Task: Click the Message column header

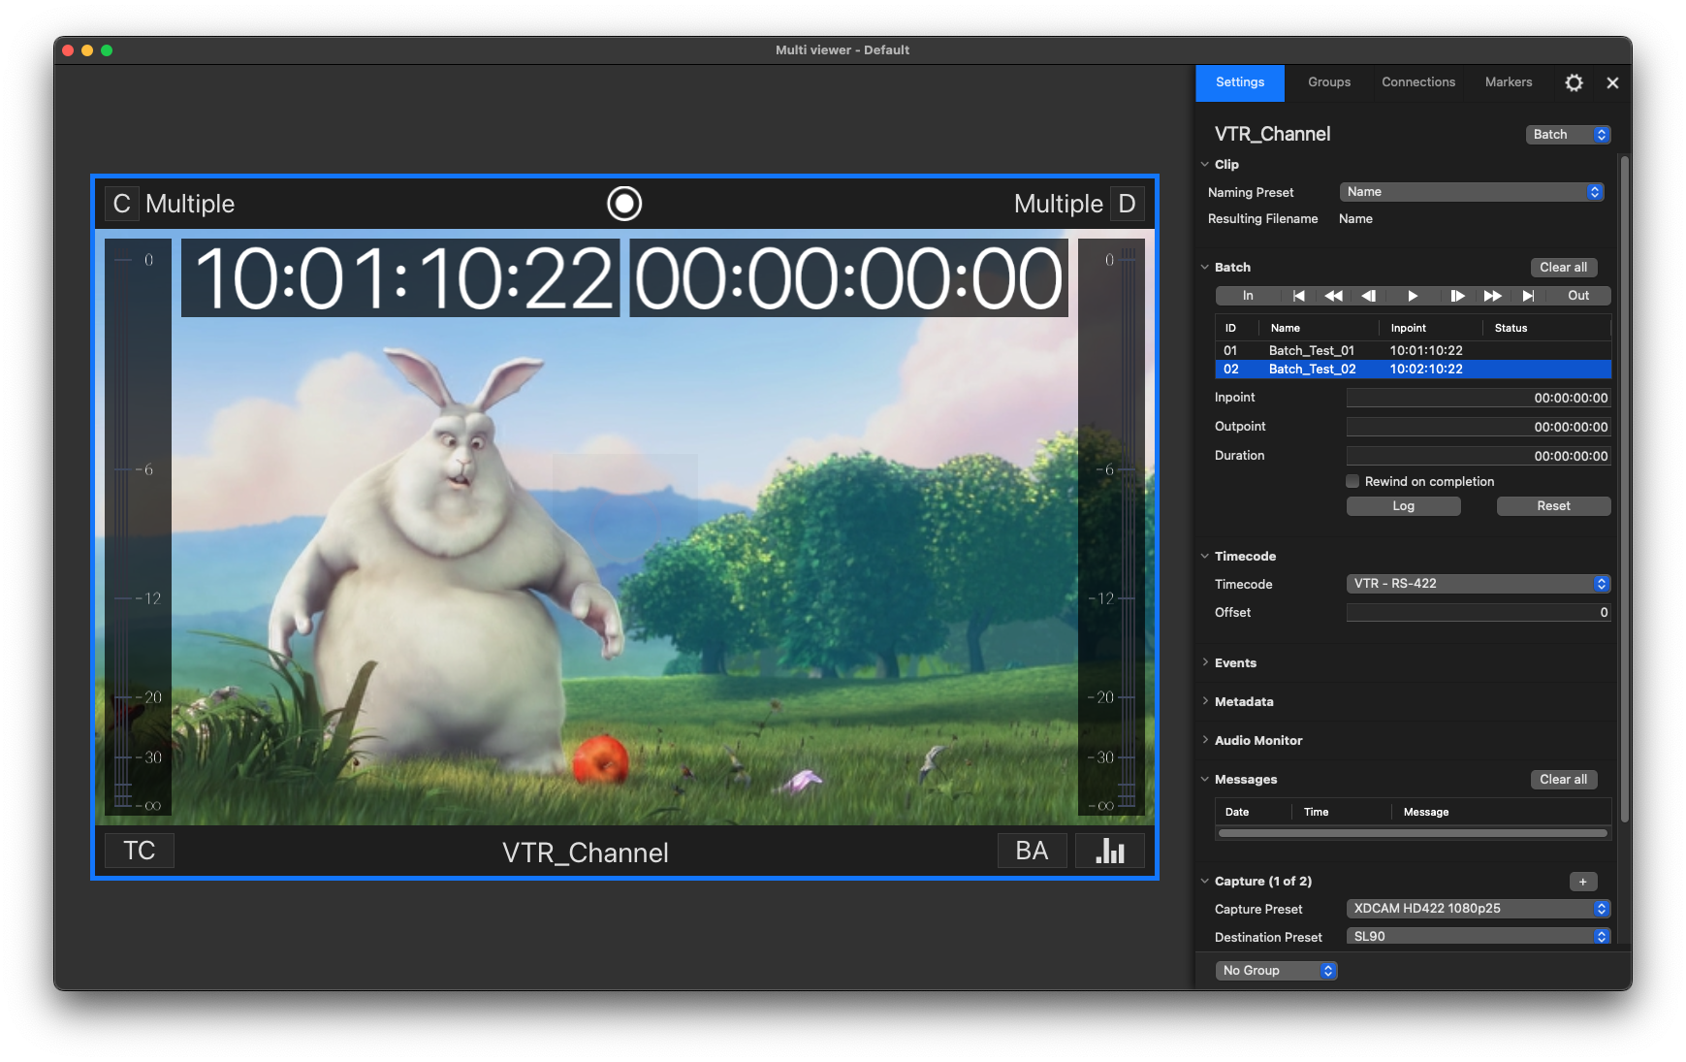Action: (x=1501, y=813)
